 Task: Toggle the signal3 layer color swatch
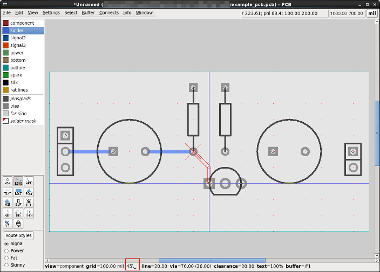click(x=5, y=45)
